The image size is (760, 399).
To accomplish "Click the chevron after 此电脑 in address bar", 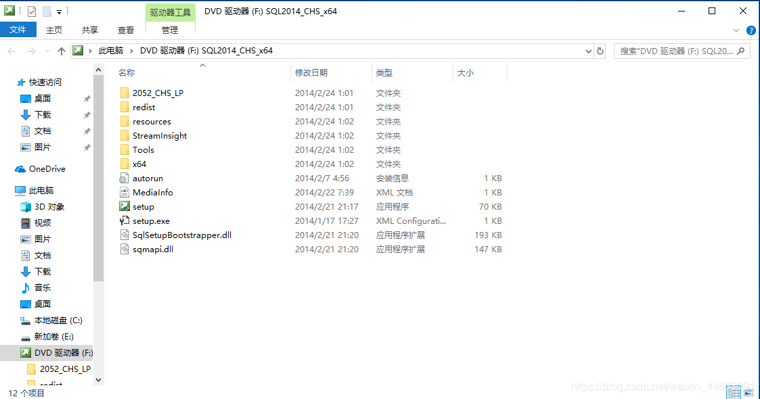I will click(131, 51).
